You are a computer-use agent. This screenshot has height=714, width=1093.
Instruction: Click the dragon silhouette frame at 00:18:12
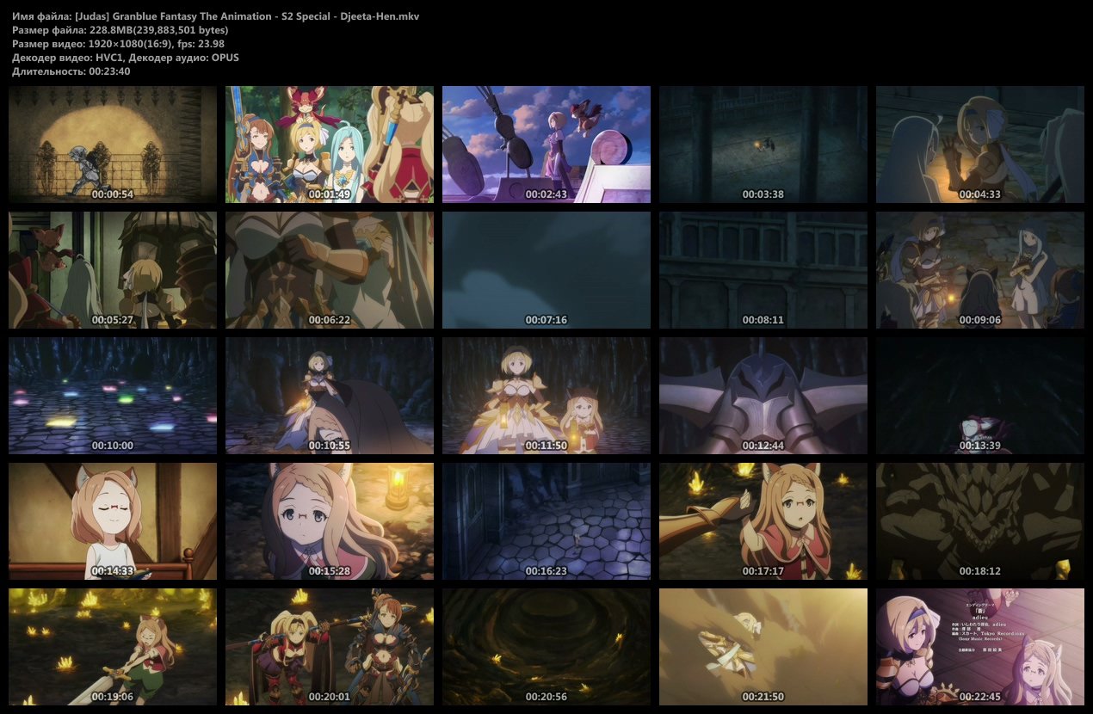(x=980, y=521)
